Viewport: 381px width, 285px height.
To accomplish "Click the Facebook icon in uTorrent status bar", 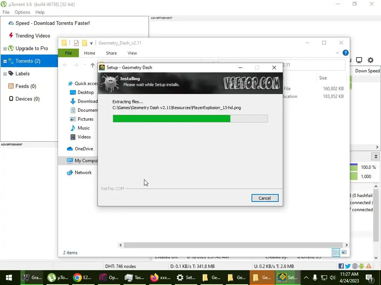I will [341, 266].
